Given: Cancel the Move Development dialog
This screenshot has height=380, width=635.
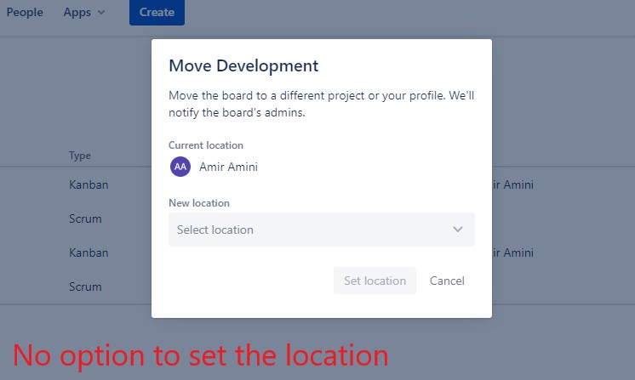Looking at the screenshot, I should 447,281.
